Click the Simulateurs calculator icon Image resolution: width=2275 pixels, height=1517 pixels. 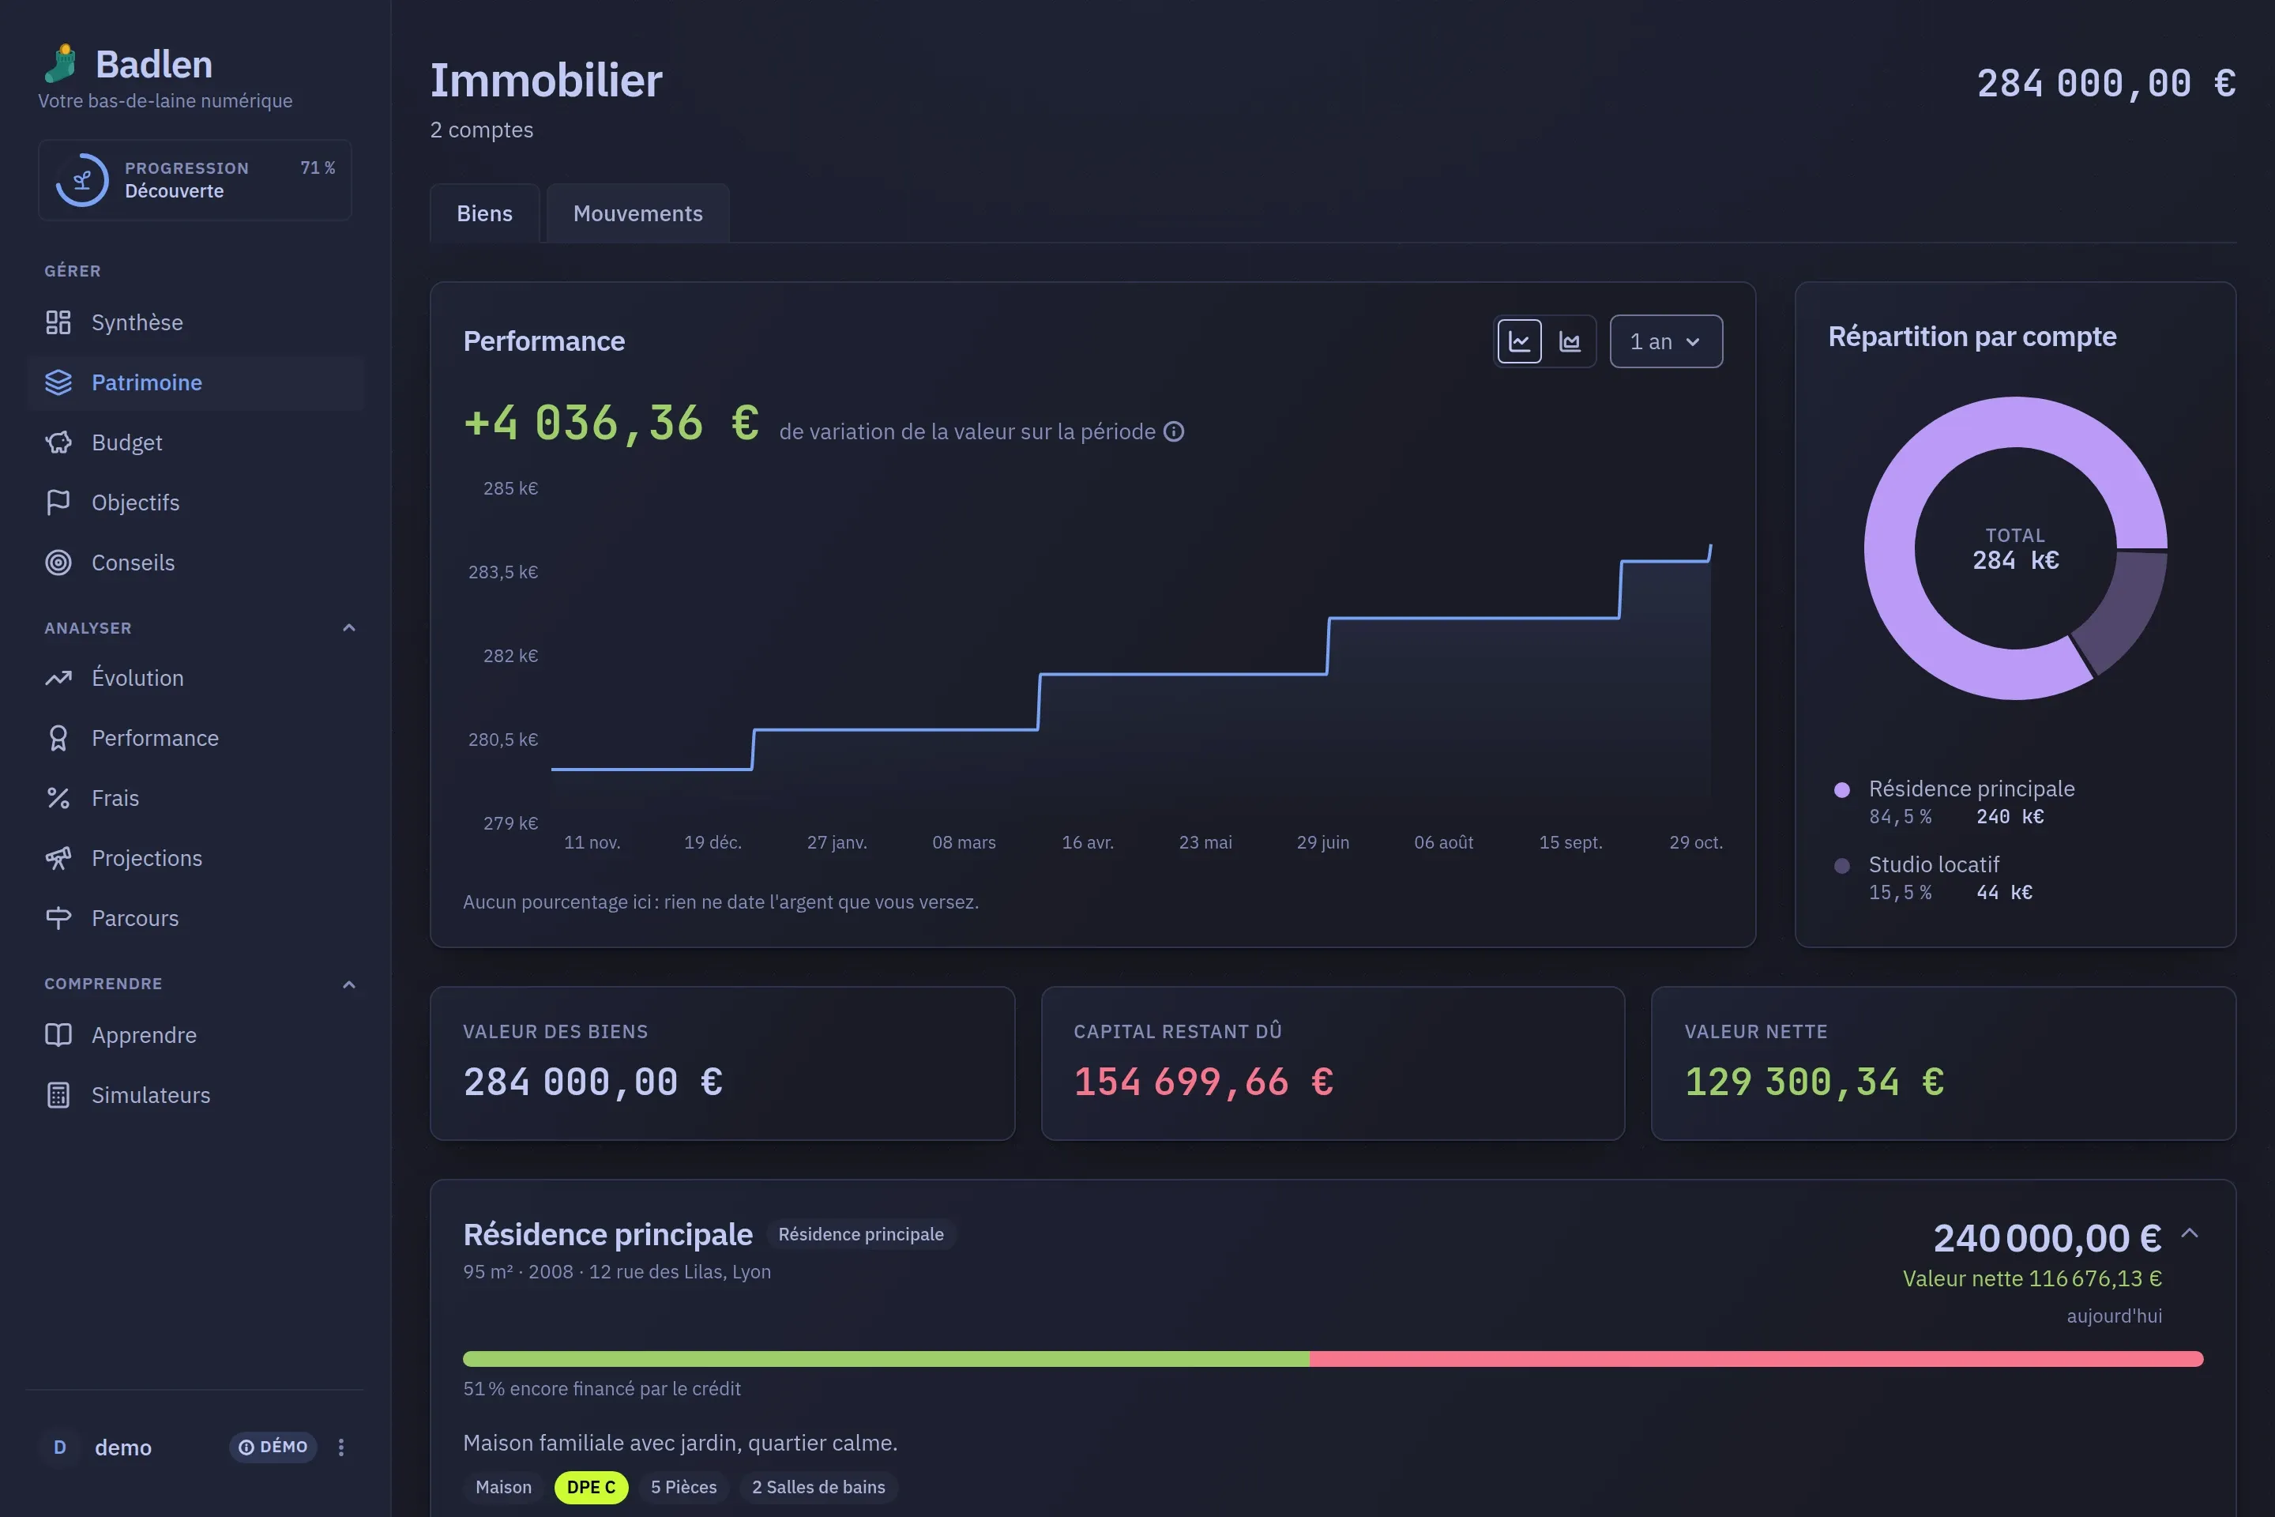click(58, 1095)
